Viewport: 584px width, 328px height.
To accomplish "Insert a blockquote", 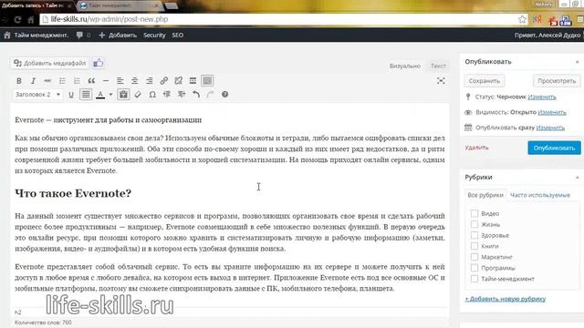I will 91,81.
